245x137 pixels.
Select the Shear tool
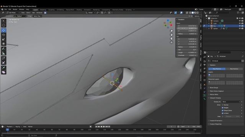click(x=3, y=72)
